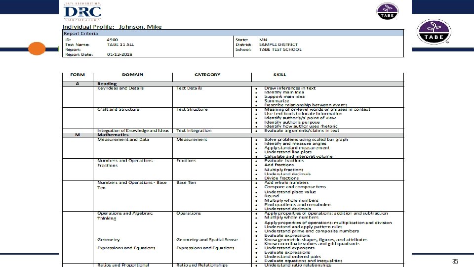The width and height of the screenshot is (474, 267).
Task: Select "Solve problems using scaled bar graph"
Action: tap(306, 139)
